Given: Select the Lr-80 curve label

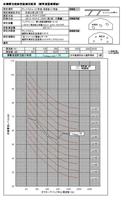Looking at the screenshot, I should coord(95,109).
